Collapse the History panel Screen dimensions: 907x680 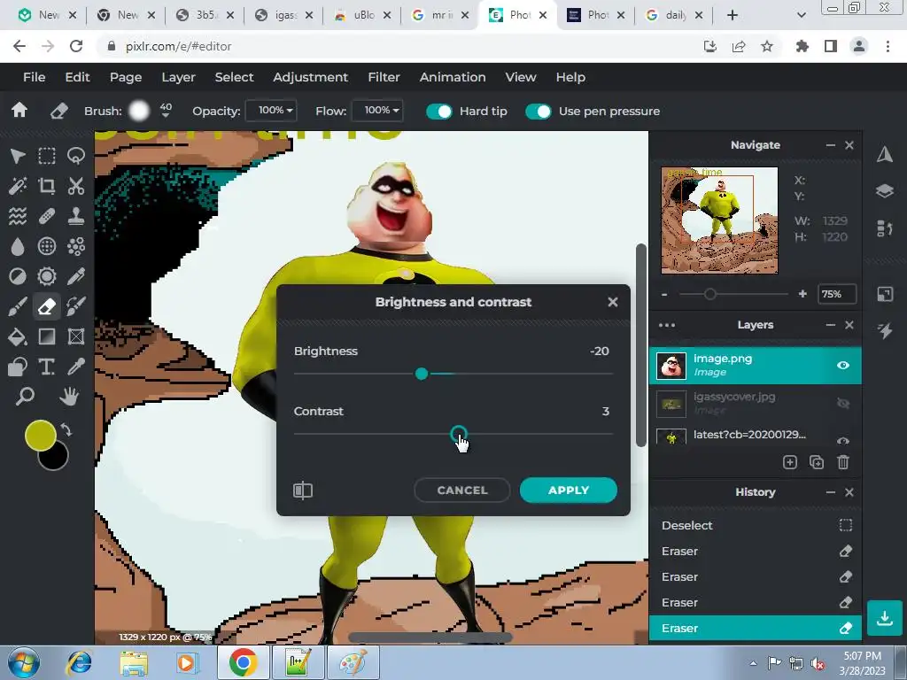click(x=831, y=492)
